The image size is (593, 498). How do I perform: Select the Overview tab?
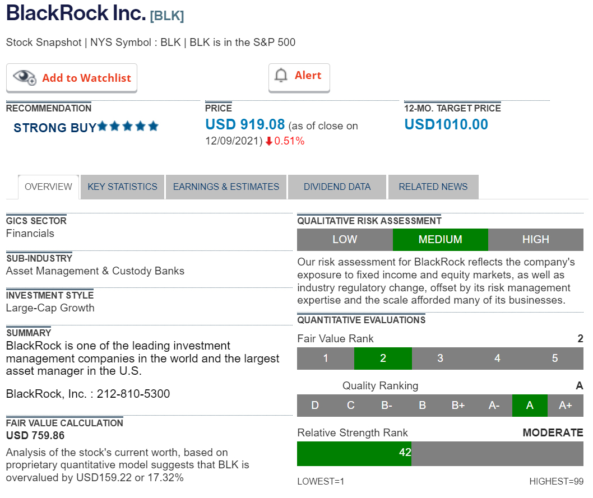48,187
